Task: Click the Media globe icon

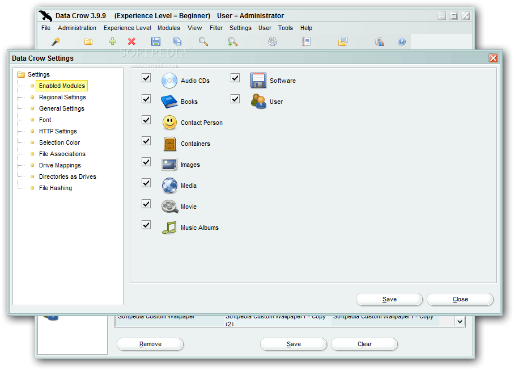Action: click(x=169, y=186)
